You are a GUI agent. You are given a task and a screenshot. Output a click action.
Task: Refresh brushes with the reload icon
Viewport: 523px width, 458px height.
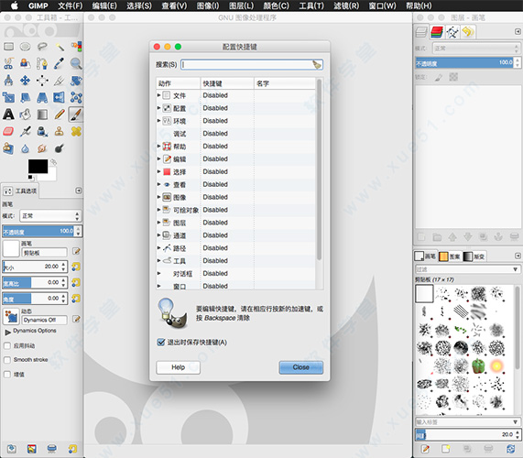(511, 449)
